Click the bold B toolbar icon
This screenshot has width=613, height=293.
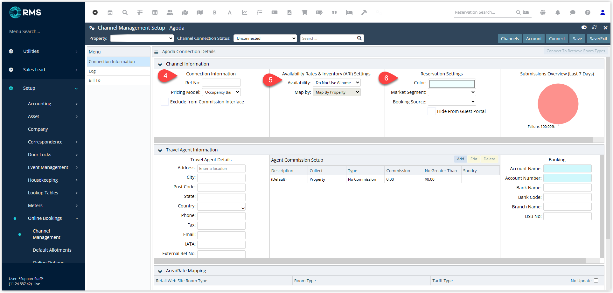(215, 12)
